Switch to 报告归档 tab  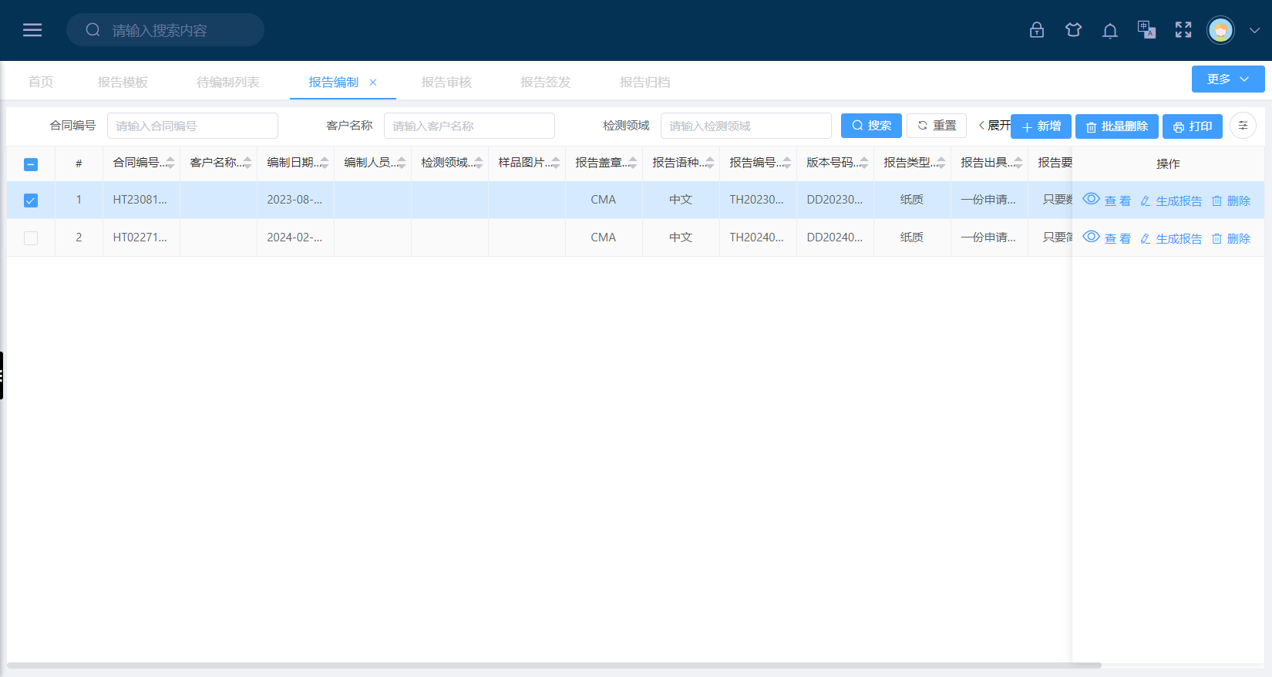click(x=644, y=82)
